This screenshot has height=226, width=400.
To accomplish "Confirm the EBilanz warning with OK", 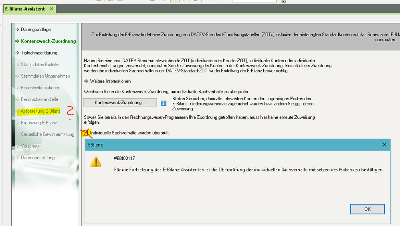I will pos(367,209).
